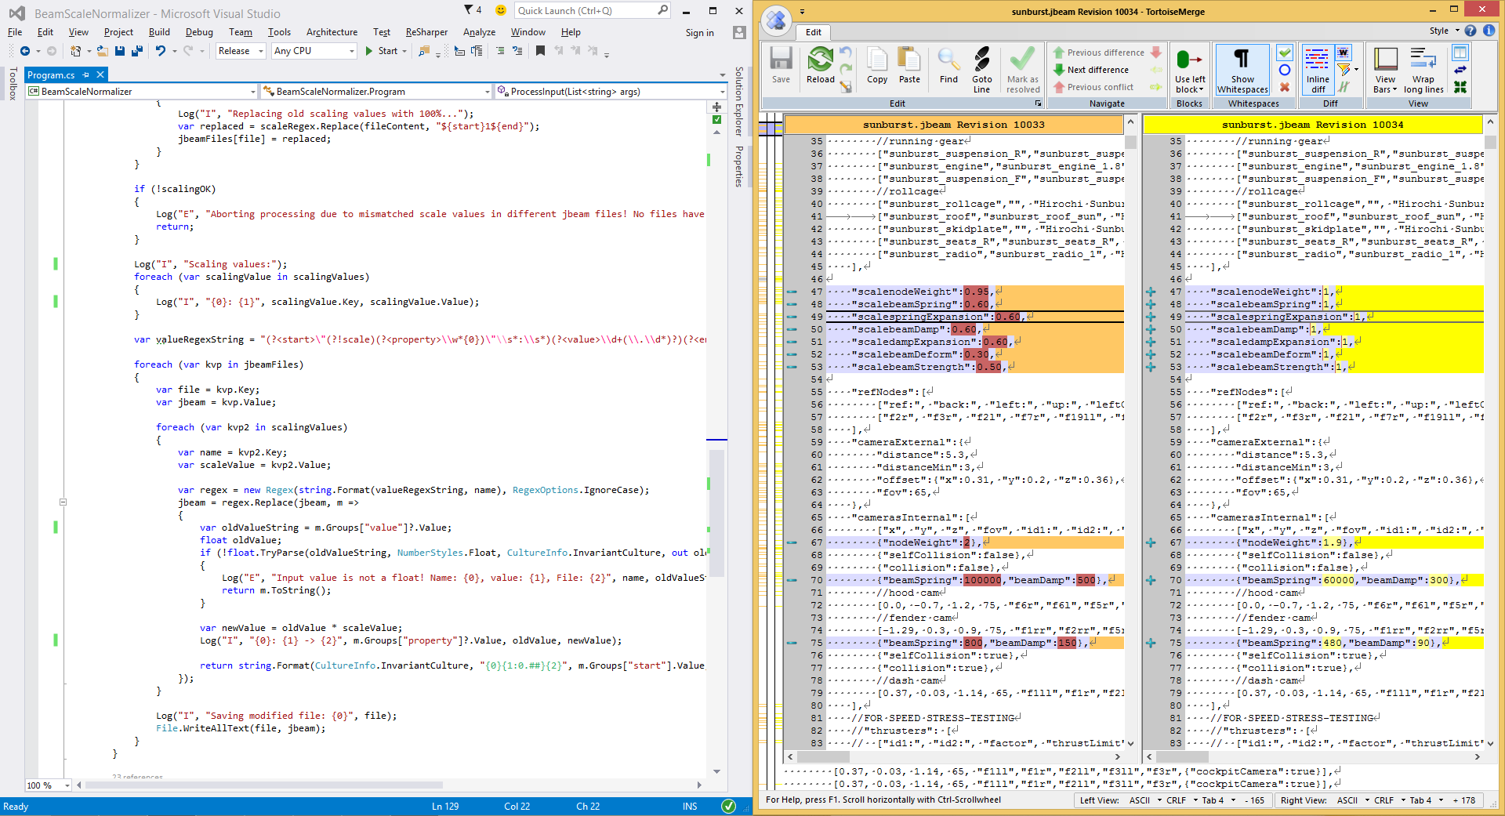
Task: Toggle Inline diff button
Action: click(1318, 70)
